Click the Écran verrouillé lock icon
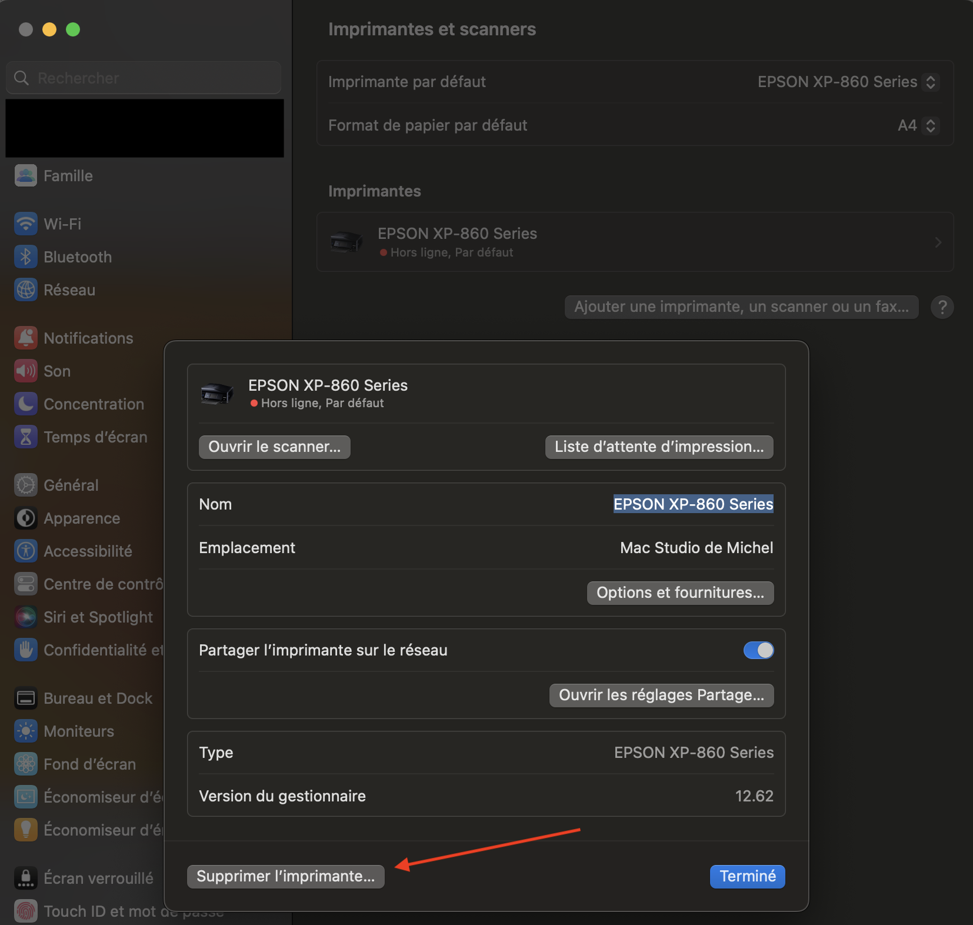Viewport: 973px width, 925px height. pos(25,879)
